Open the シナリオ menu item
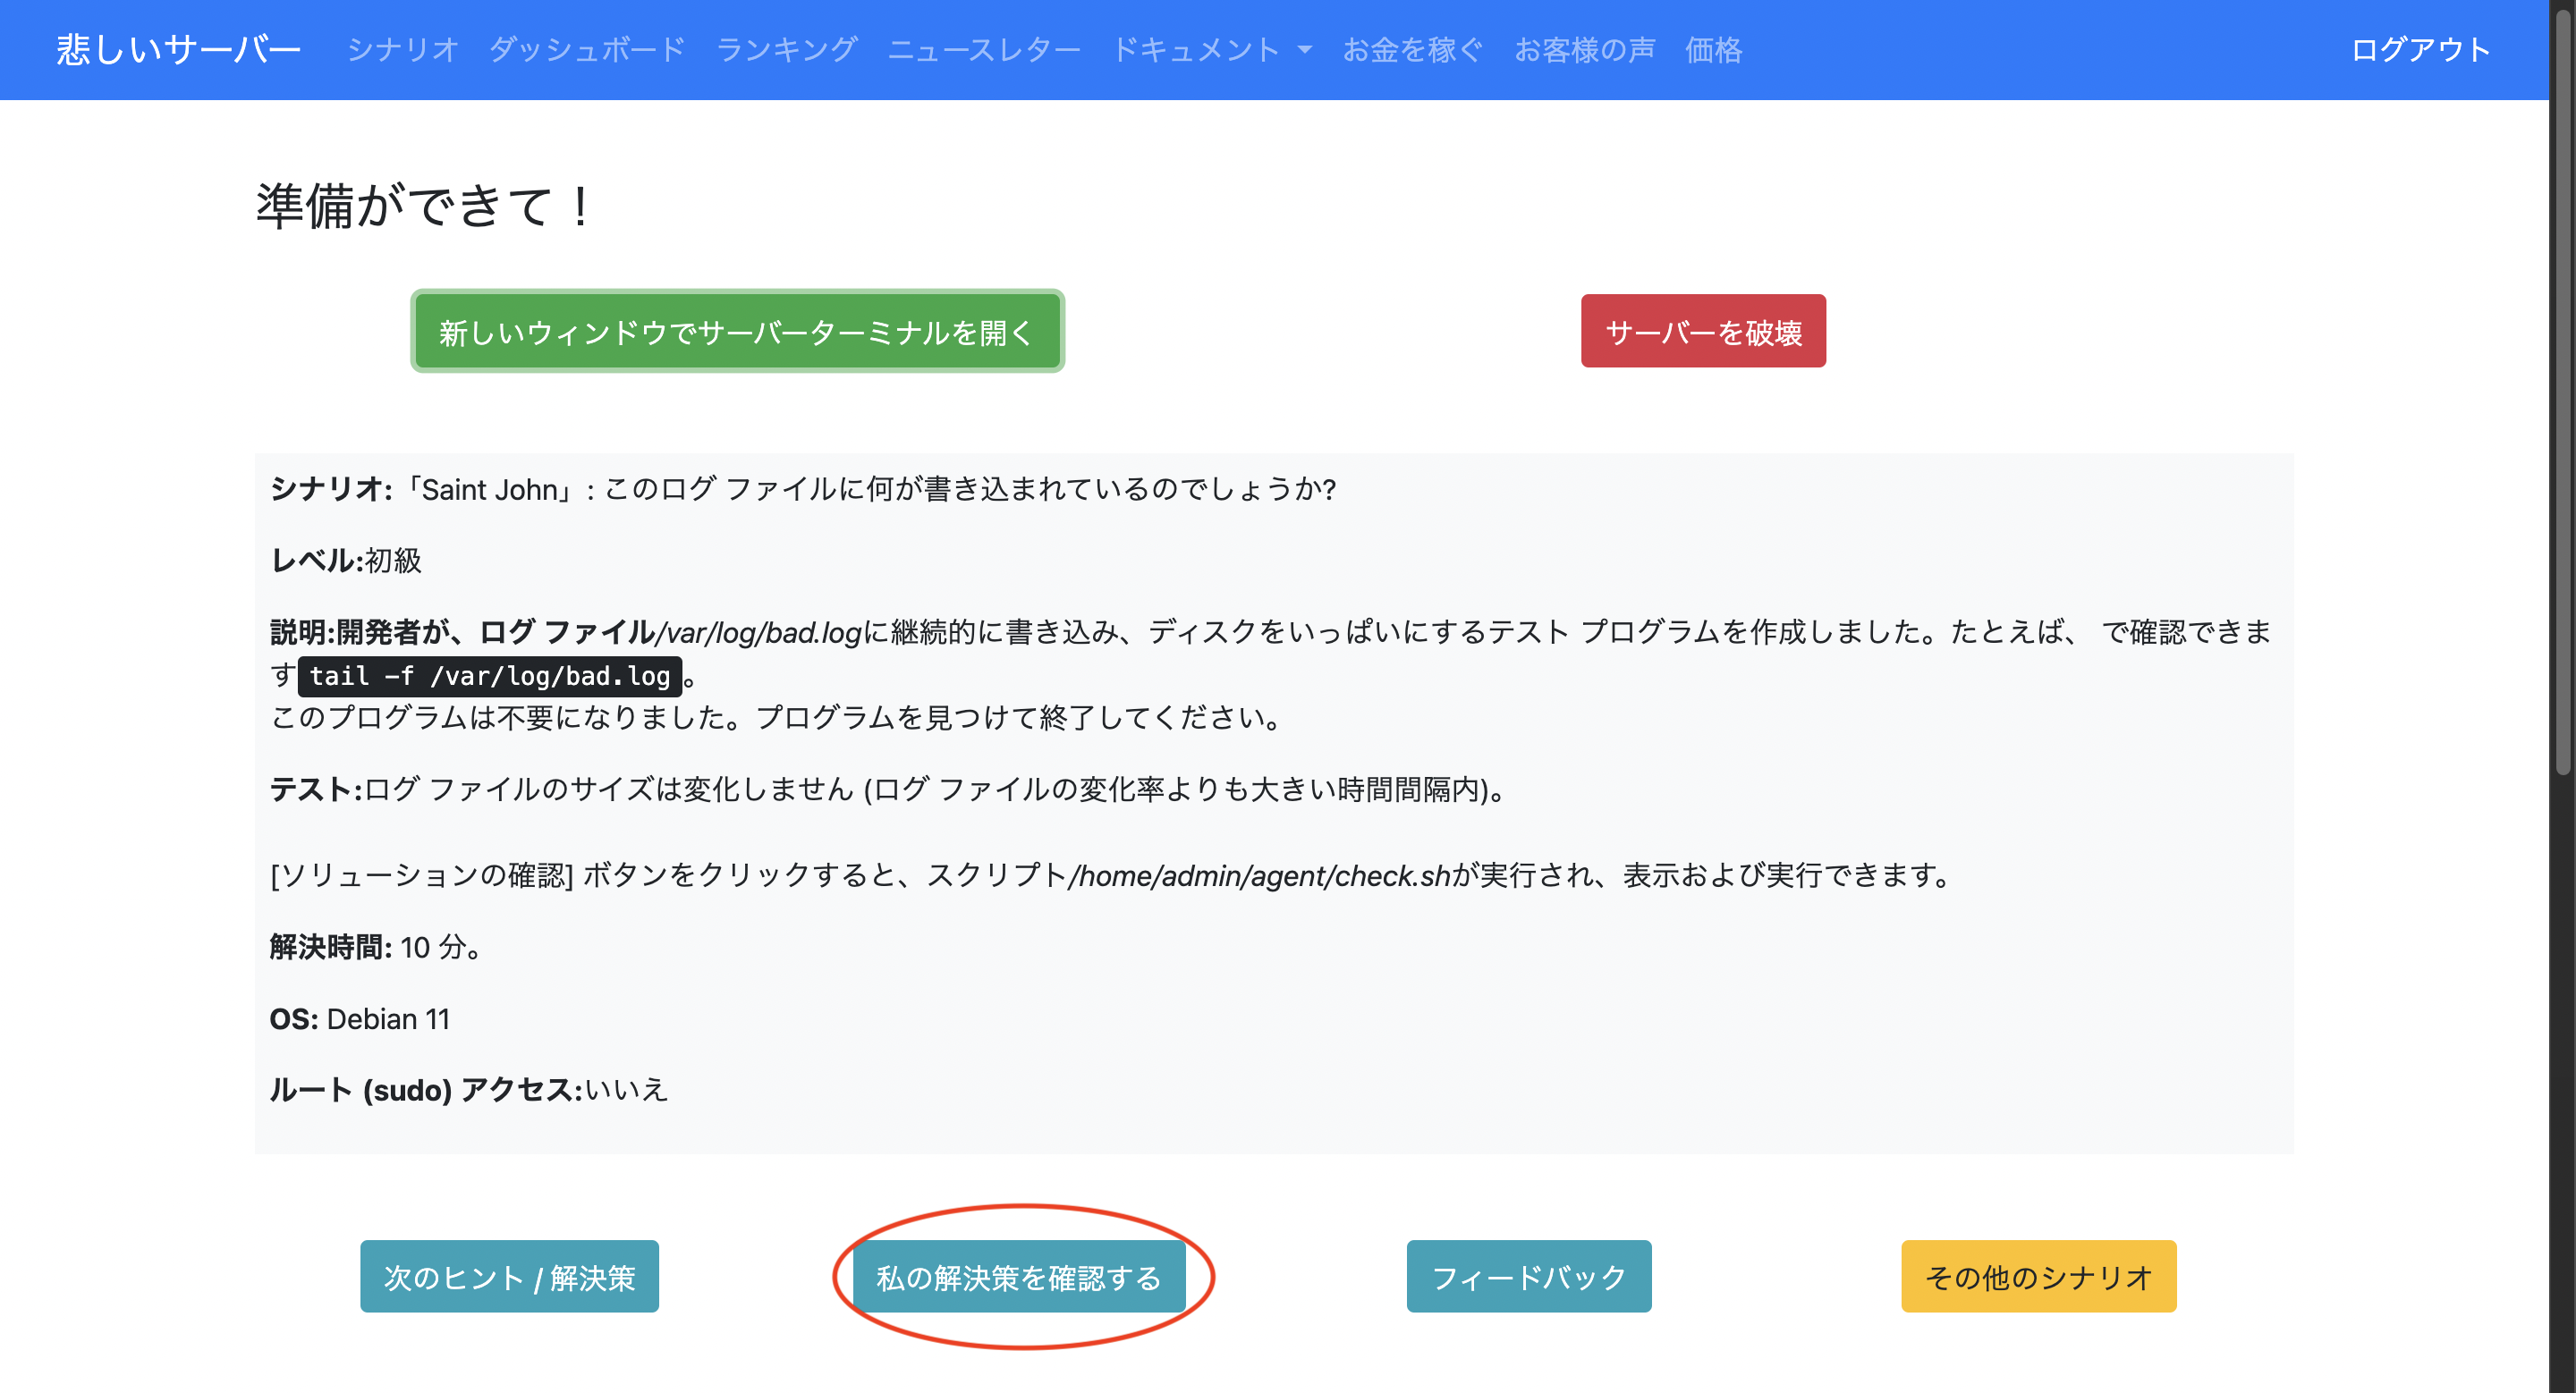The height and width of the screenshot is (1393, 2576). tap(400, 50)
